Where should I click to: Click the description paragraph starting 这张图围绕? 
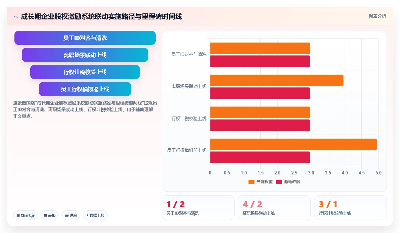coord(85,109)
